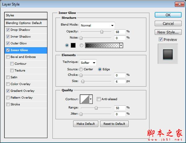
Task: Click the Cancel button
Action: tap(168, 23)
